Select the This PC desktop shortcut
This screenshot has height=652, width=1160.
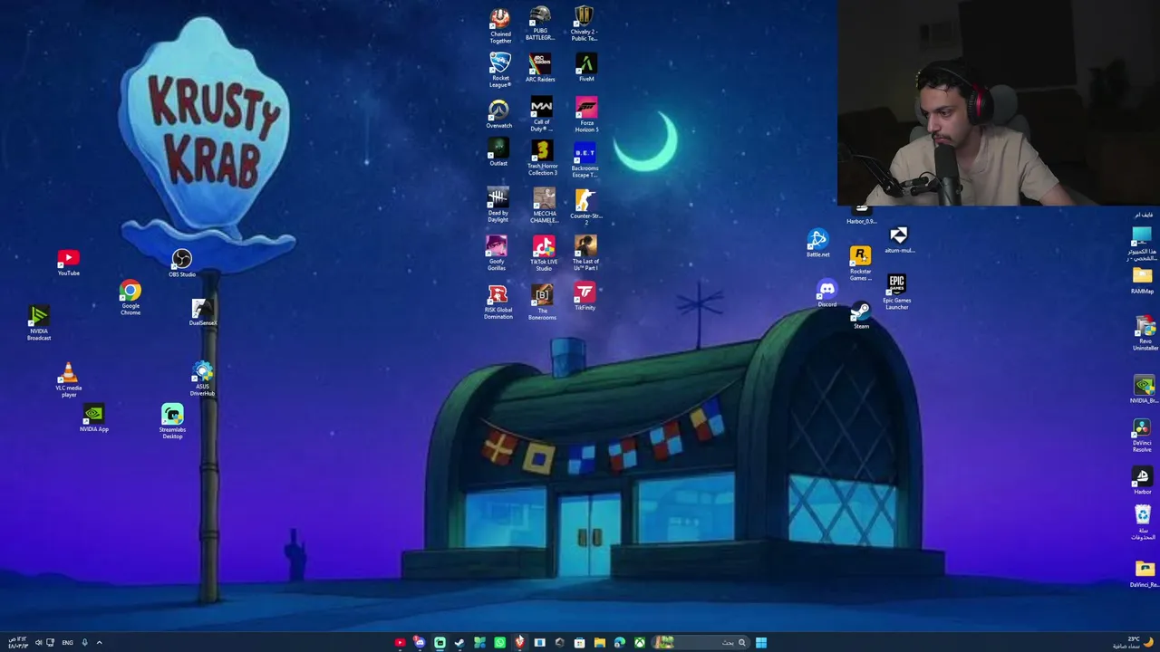[1141, 244]
